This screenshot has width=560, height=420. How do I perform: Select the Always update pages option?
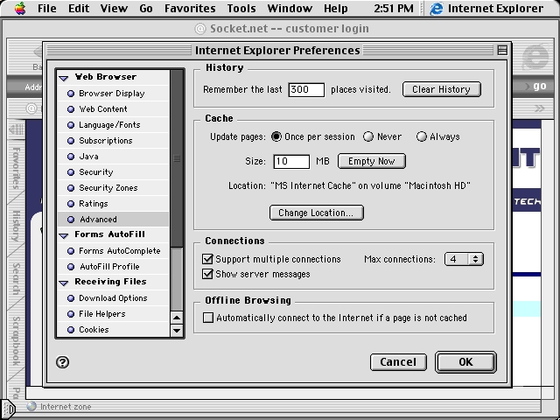422,136
